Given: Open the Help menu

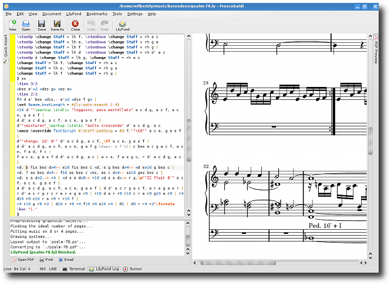Looking at the screenshot, I should click(151, 14).
